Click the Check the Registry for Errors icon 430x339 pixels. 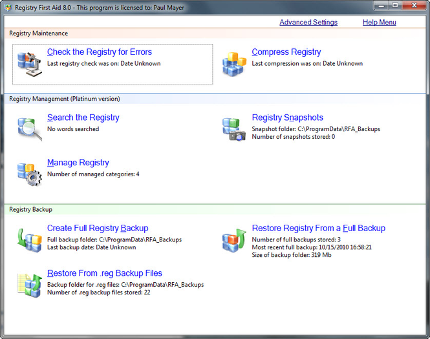click(x=30, y=65)
